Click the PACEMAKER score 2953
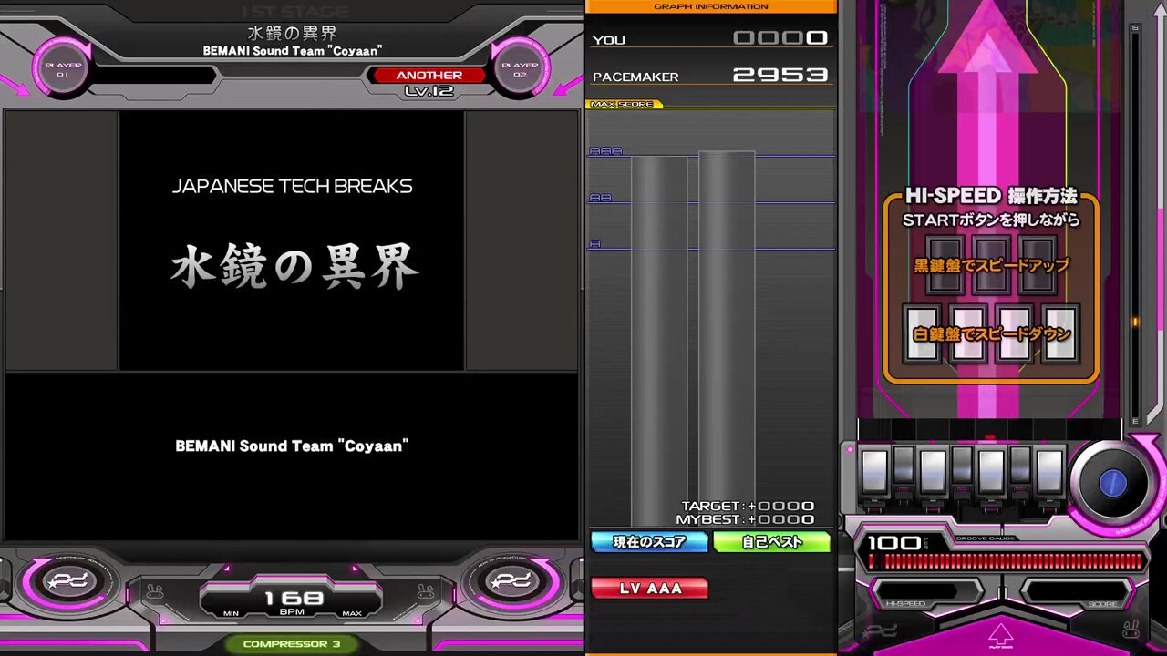Screen dimensions: 1167x656 (780, 75)
